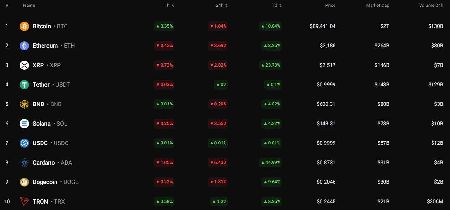Click the Ethereum diamond logo icon
The image size is (450, 210).
tap(24, 46)
